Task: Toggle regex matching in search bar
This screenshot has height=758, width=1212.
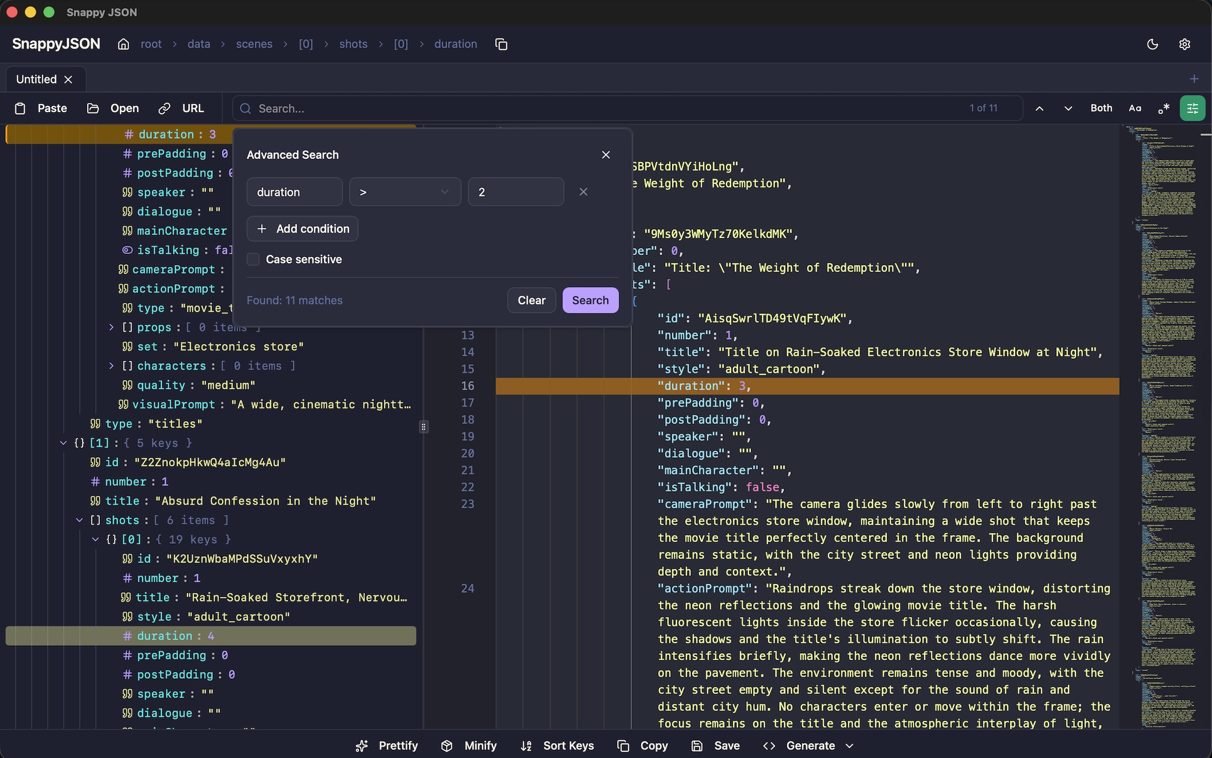Action: pos(1164,108)
